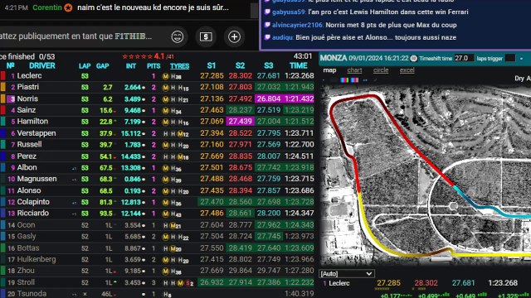Click the small dot right of laps trigger
The width and height of the screenshot is (531, 298).
pyautogui.click(x=521, y=59)
